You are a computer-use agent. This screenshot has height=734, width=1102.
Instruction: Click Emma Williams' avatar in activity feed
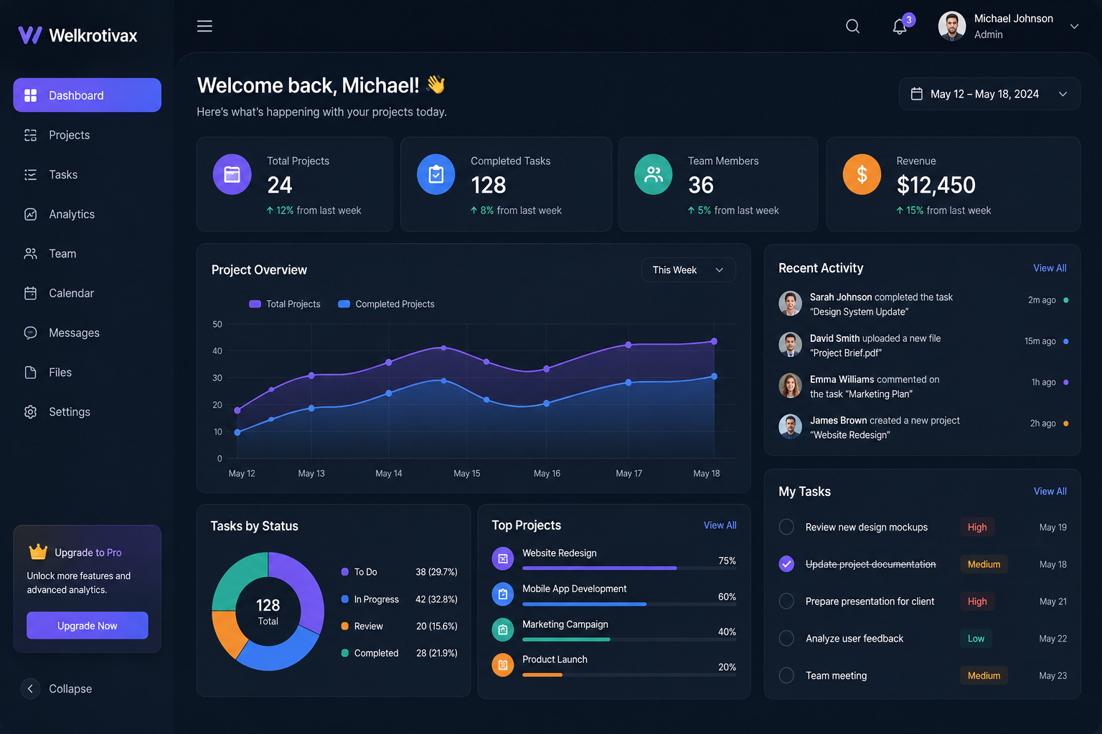[x=790, y=386]
